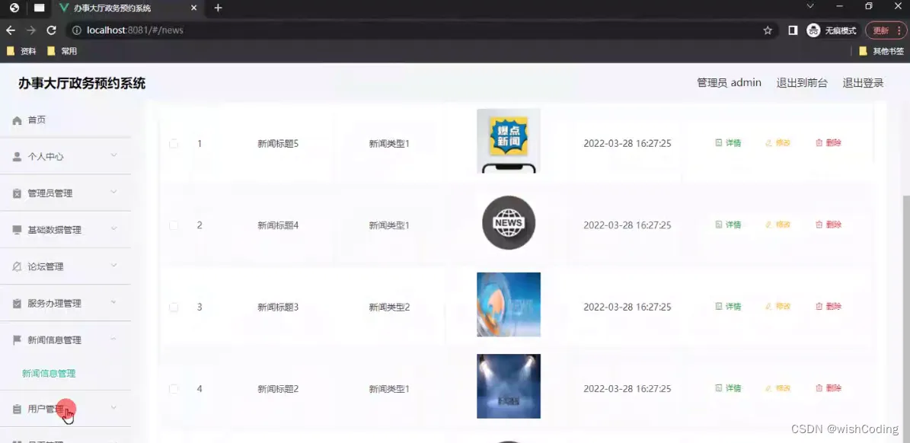Open the 资料 bookmark folder
This screenshot has width=910, height=443.
(x=21, y=51)
